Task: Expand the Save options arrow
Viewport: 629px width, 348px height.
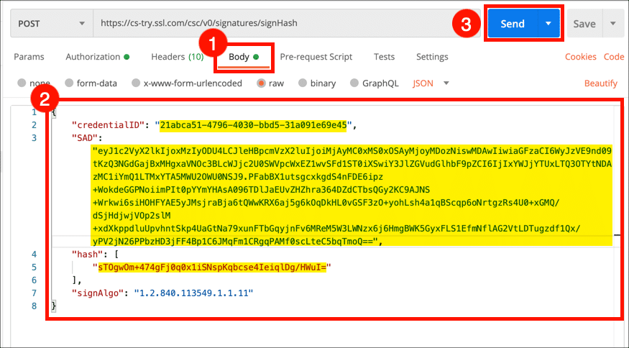Action: click(x=613, y=24)
